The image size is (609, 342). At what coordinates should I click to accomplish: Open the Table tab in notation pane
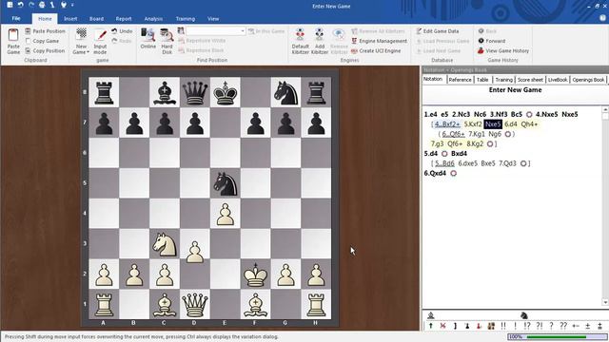(482, 80)
